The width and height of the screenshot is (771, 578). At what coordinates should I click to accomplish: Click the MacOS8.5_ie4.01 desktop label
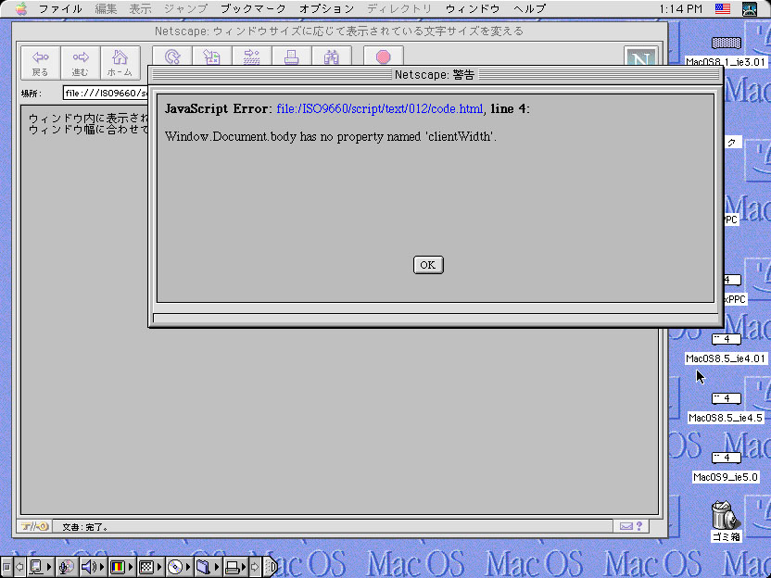[726, 358]
